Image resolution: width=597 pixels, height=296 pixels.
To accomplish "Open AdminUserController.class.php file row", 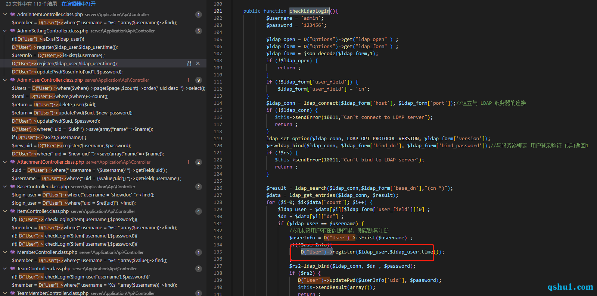I will coord(103,80).
